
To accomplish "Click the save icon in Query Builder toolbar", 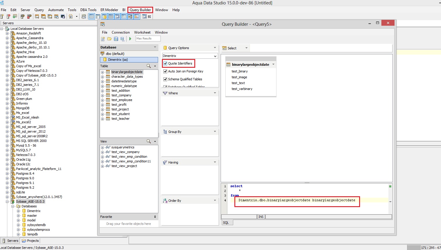I will point(116,39).
